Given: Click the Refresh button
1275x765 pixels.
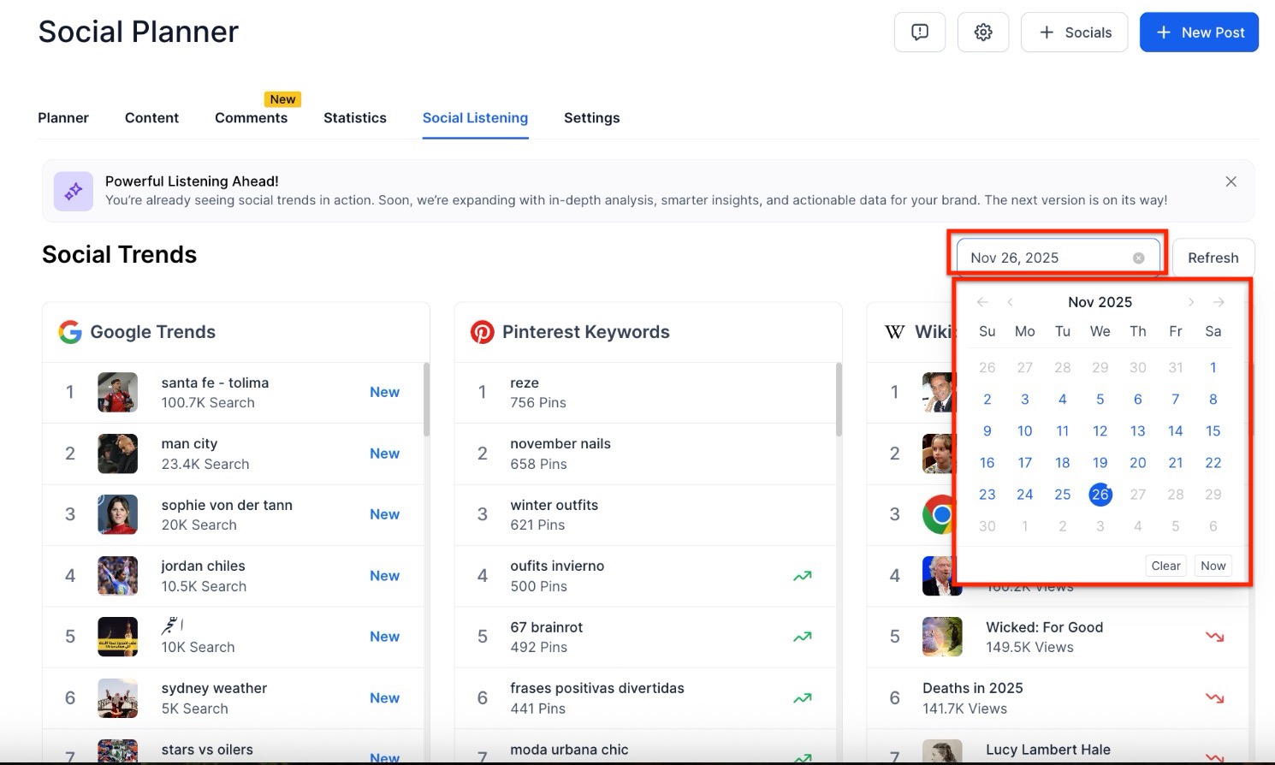Looking at the screenshot, I should [x=1213, y=258].
